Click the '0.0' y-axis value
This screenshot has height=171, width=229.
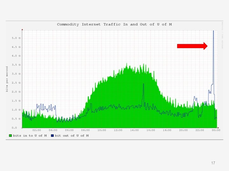coord(14,128)
